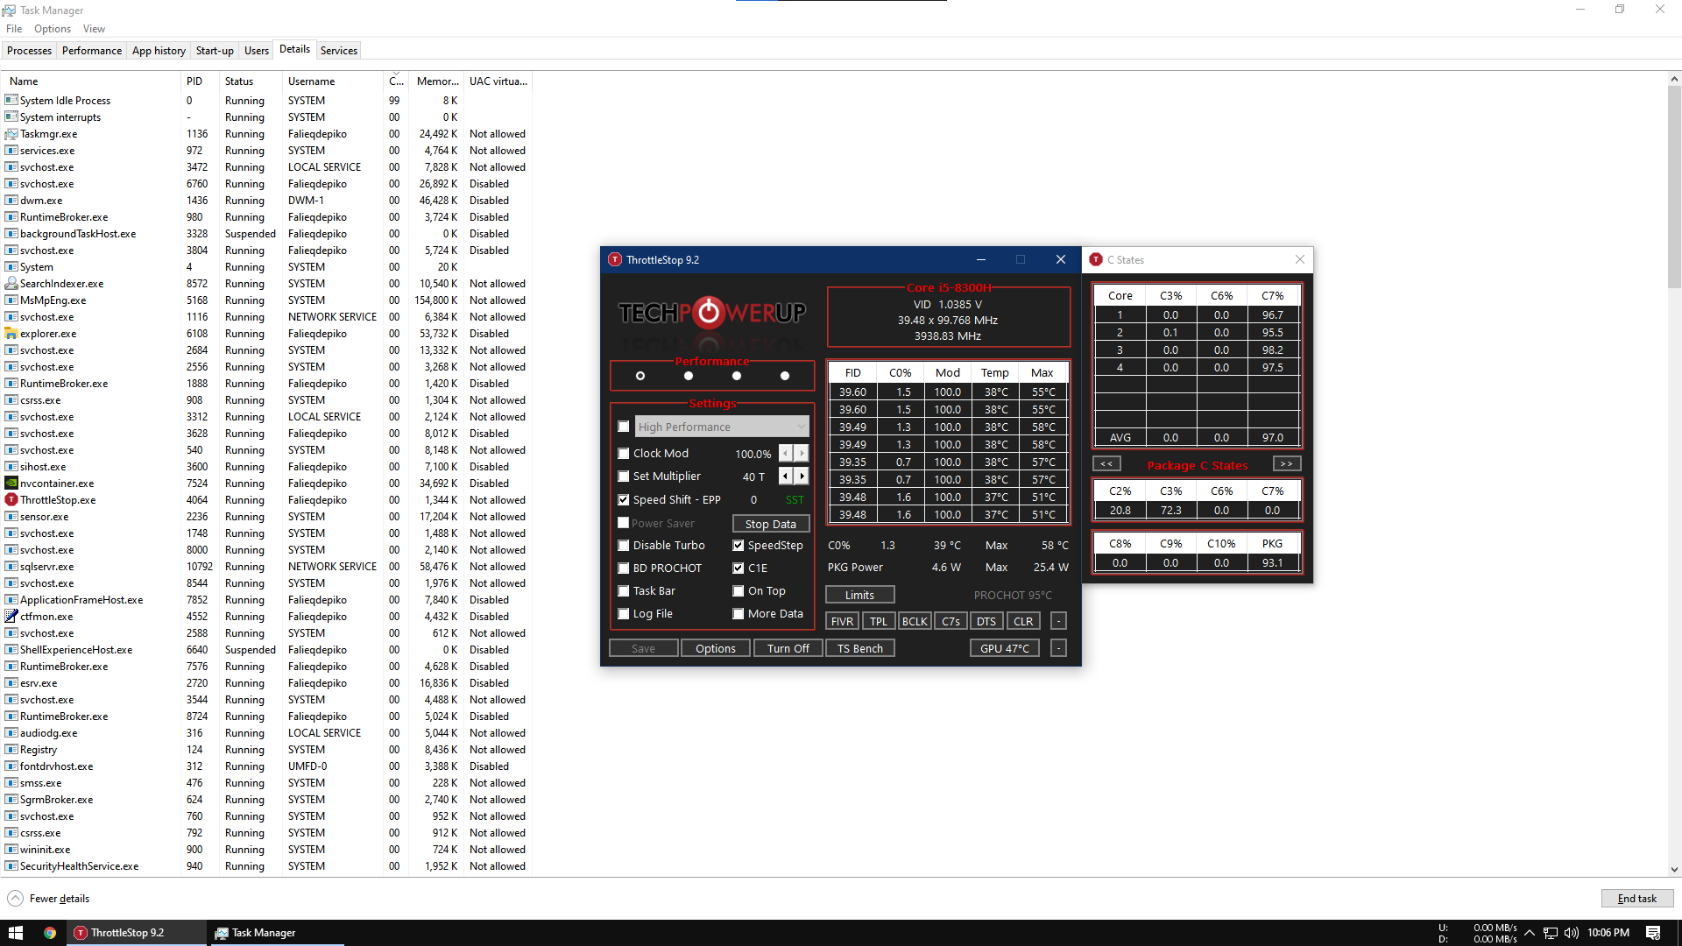Select the third Performance profile radio button

point(737,376)
